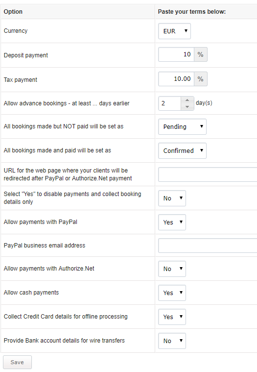Open the Collect Credit Card details dropdown
This screenshot has width=257, height=372.
172,317
